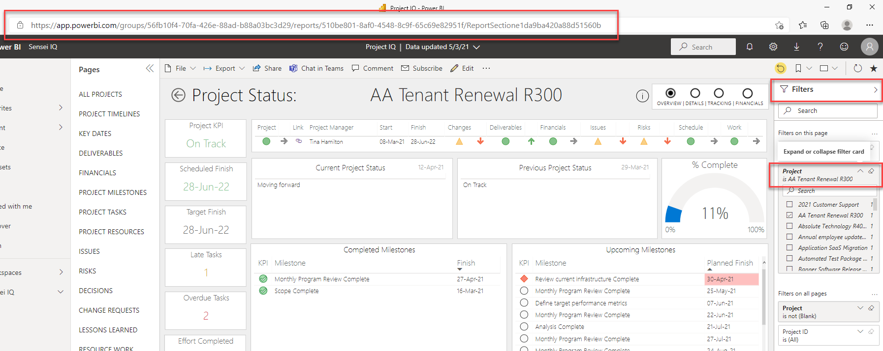Click the yellow reset to default icon
Screen dimensions: 883x351
coord(780,68)
